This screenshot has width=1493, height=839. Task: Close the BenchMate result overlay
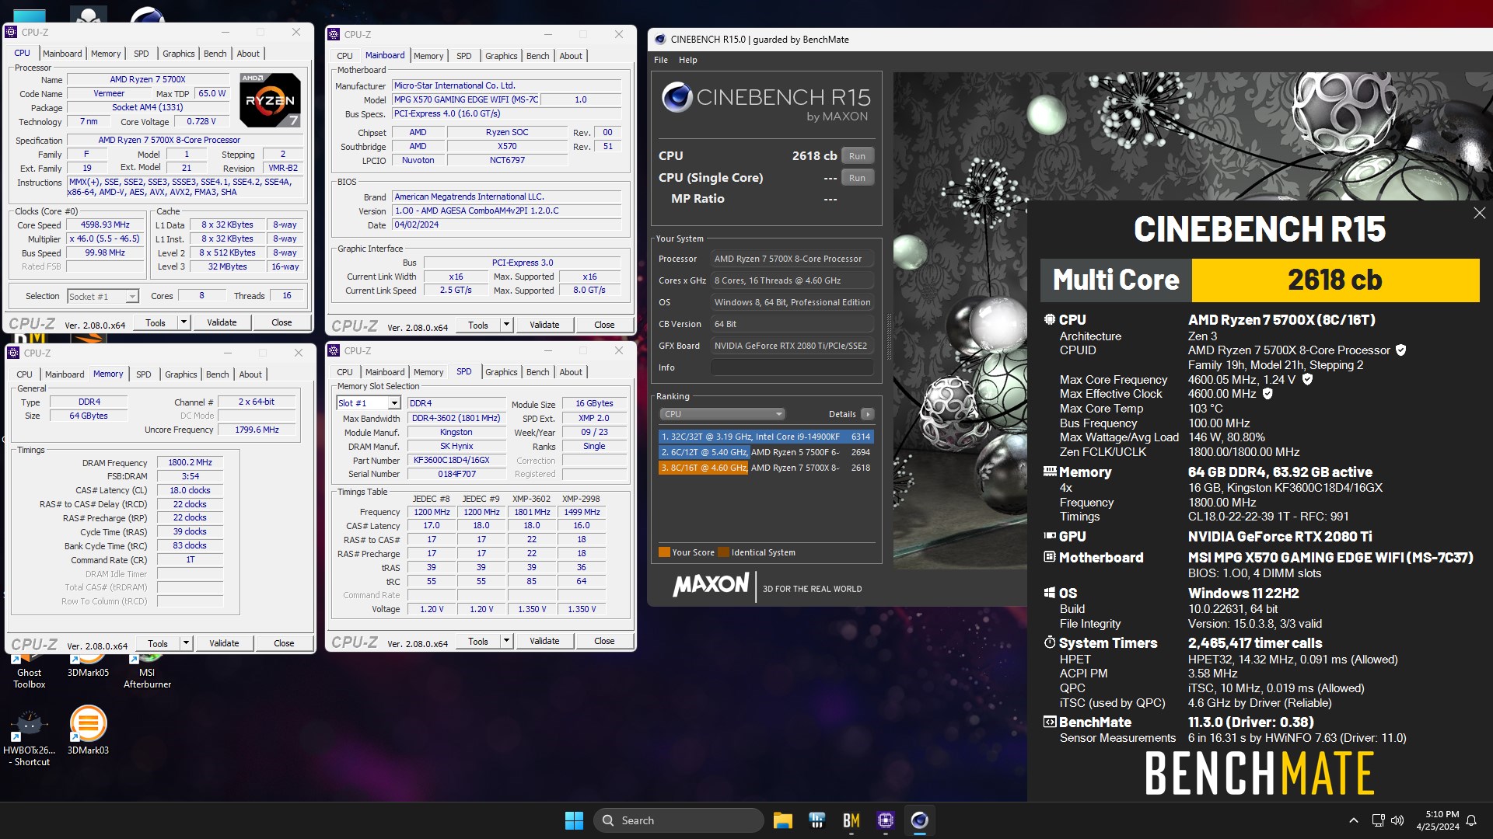pos(1479,213)
